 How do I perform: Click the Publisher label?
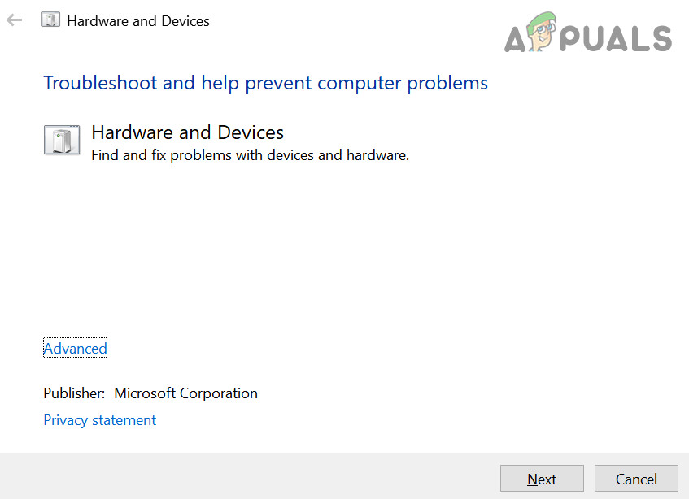click(x=74, y=393)
